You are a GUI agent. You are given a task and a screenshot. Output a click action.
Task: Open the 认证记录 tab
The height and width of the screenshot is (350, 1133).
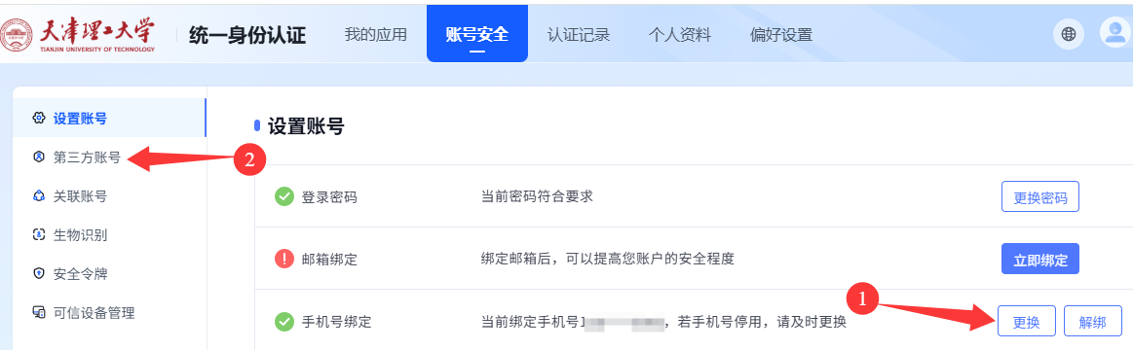pyautogui.click(x=579, y=35)
